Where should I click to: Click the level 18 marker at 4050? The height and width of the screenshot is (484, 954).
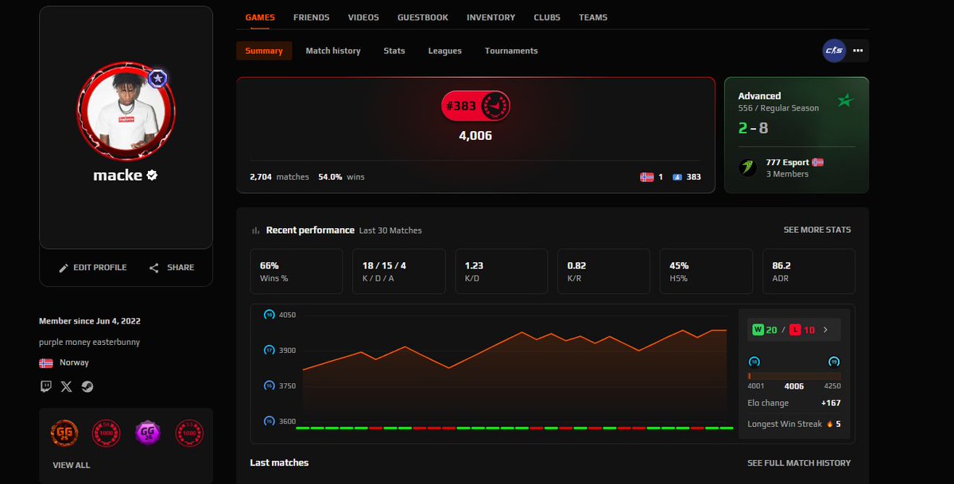click(x=269, y=315)
